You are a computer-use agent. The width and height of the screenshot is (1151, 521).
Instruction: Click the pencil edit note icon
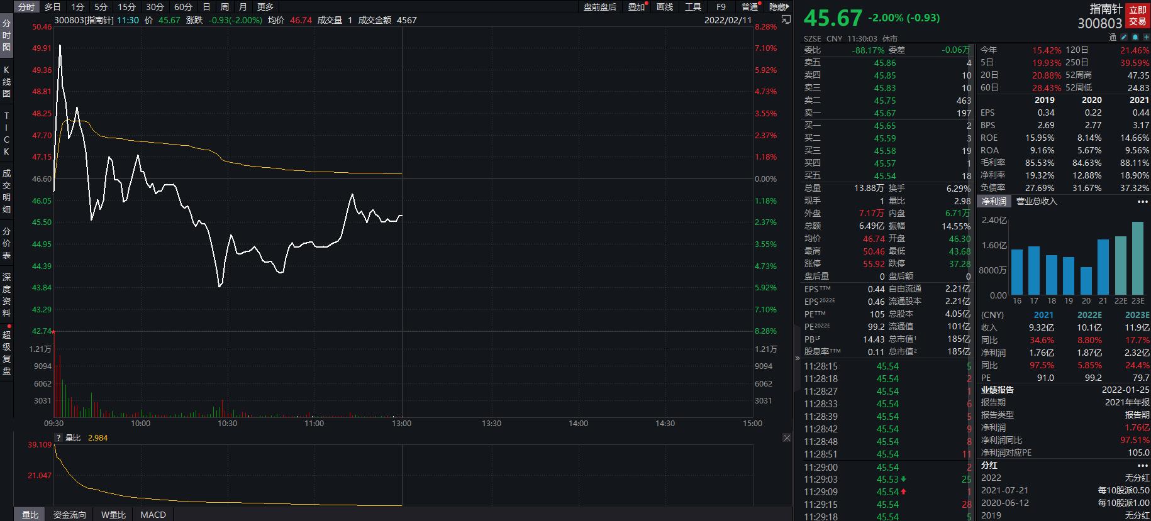[1124, 37]
